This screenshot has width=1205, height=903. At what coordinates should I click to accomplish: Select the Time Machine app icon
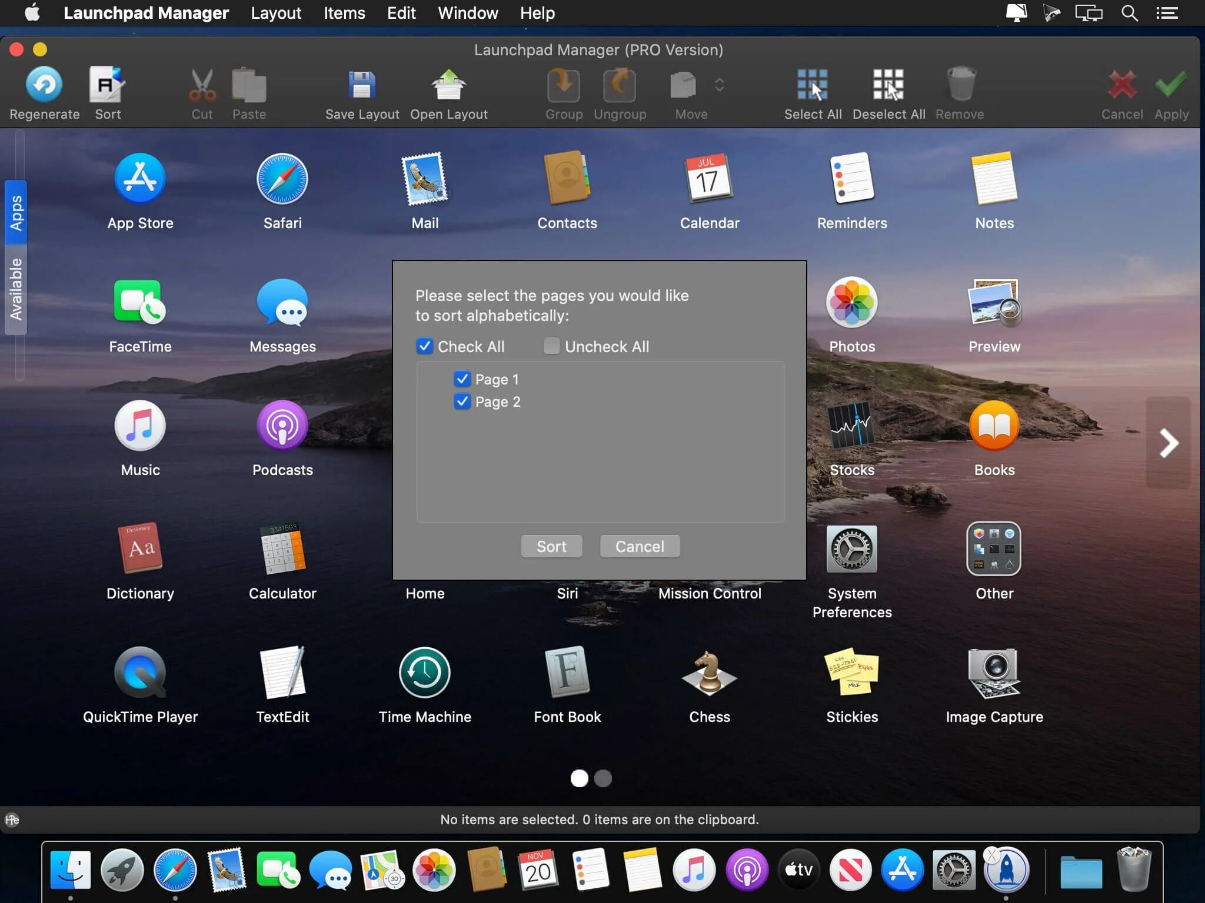pos(424,673)
